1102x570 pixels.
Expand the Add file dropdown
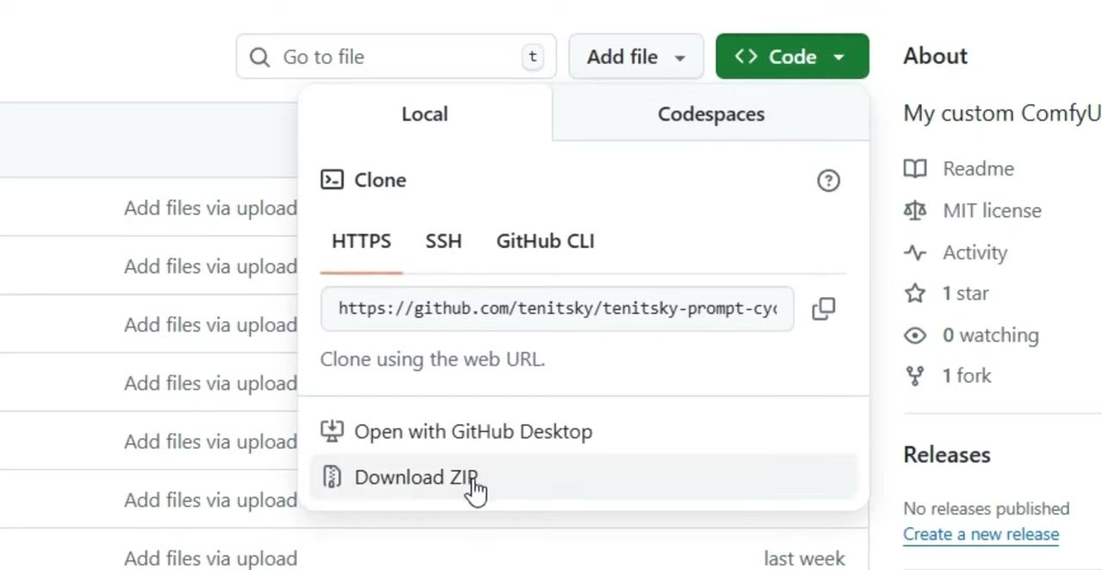click(636, 57)
